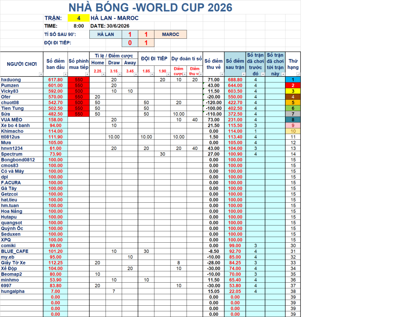Viewport: 414px width, 317px height.
Task: Click Spectrum's bet value 30
Action: point(163,154)
